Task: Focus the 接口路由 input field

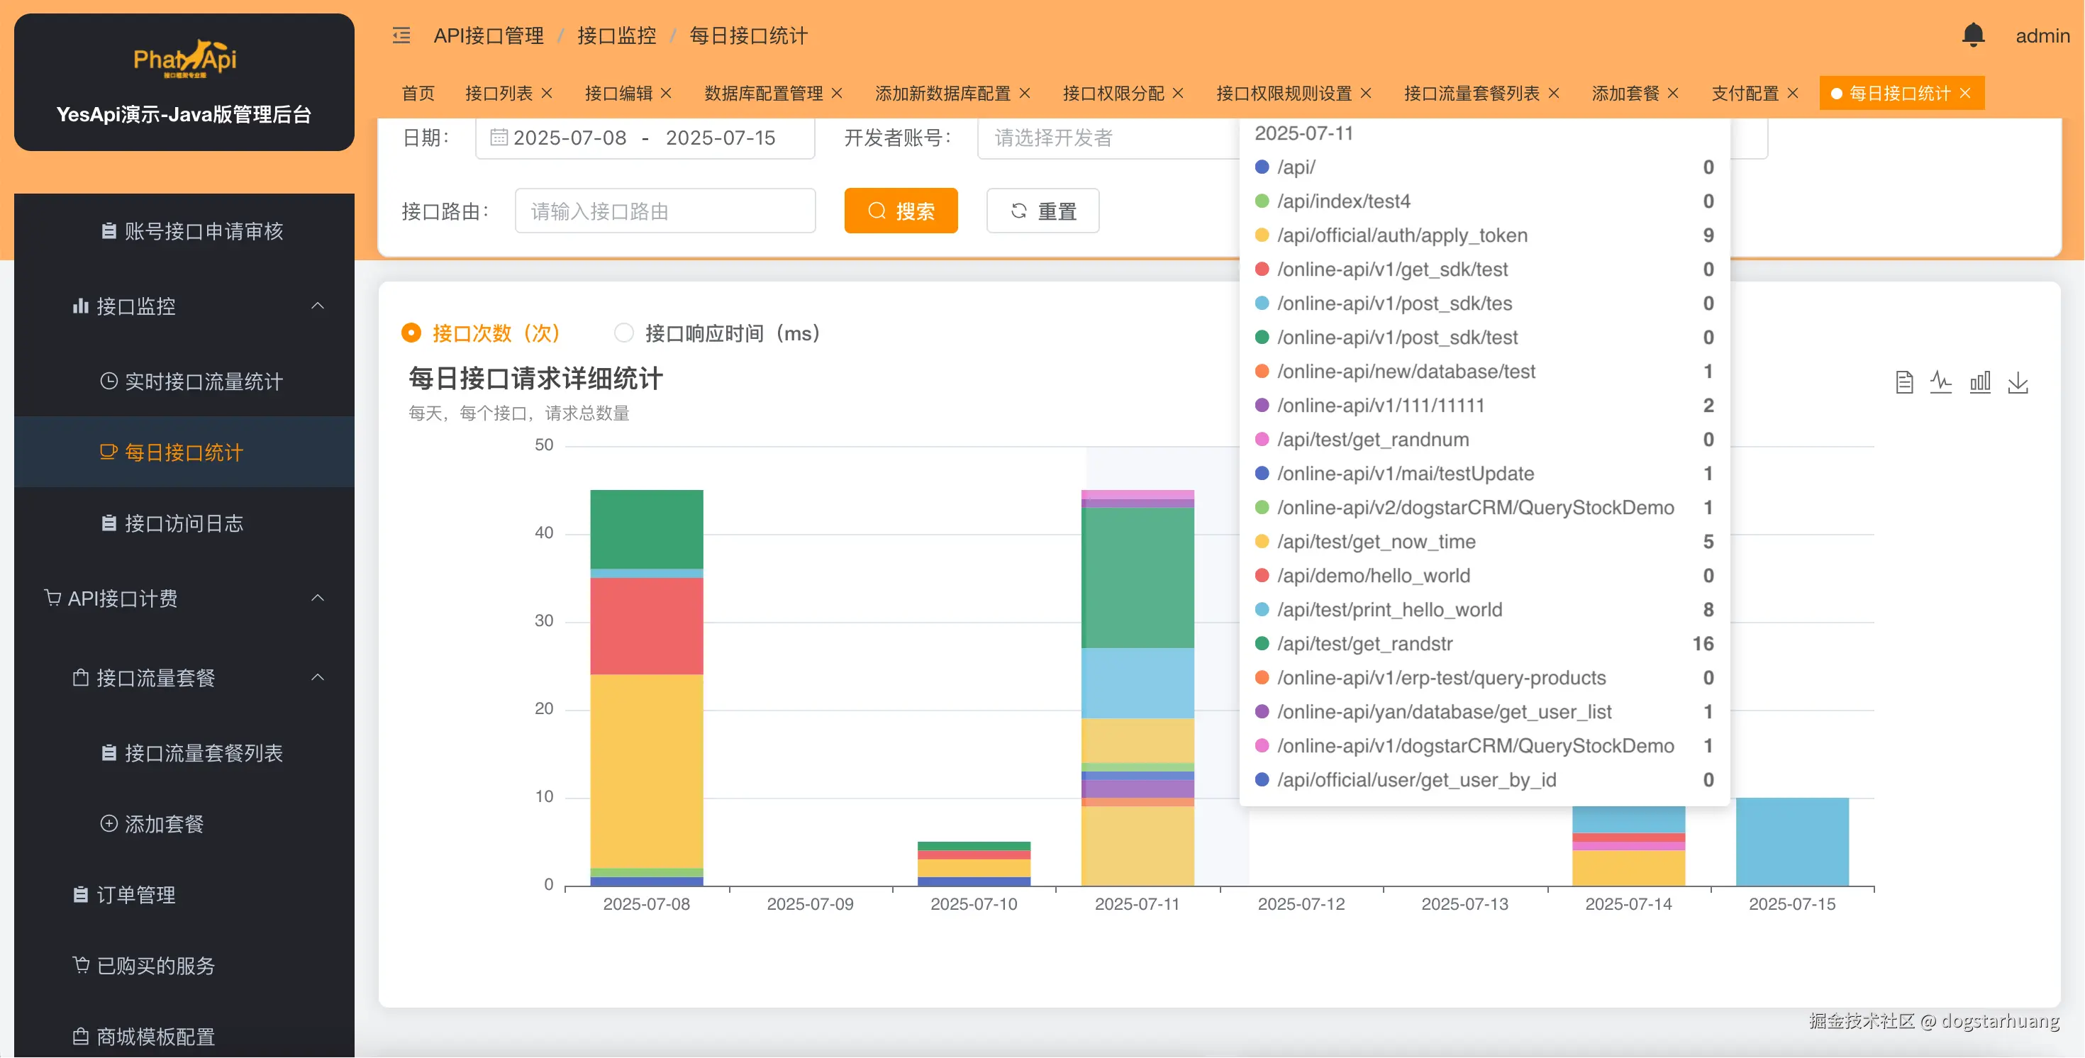Action: point(665,211)
